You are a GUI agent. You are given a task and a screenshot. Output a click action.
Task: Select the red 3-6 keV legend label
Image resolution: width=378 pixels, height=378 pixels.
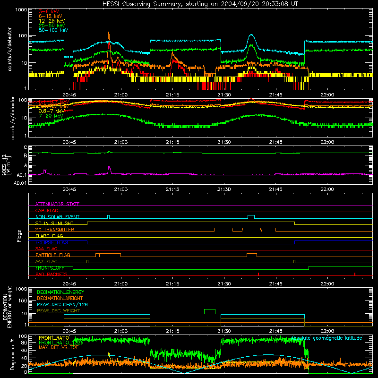click(49, 11)
